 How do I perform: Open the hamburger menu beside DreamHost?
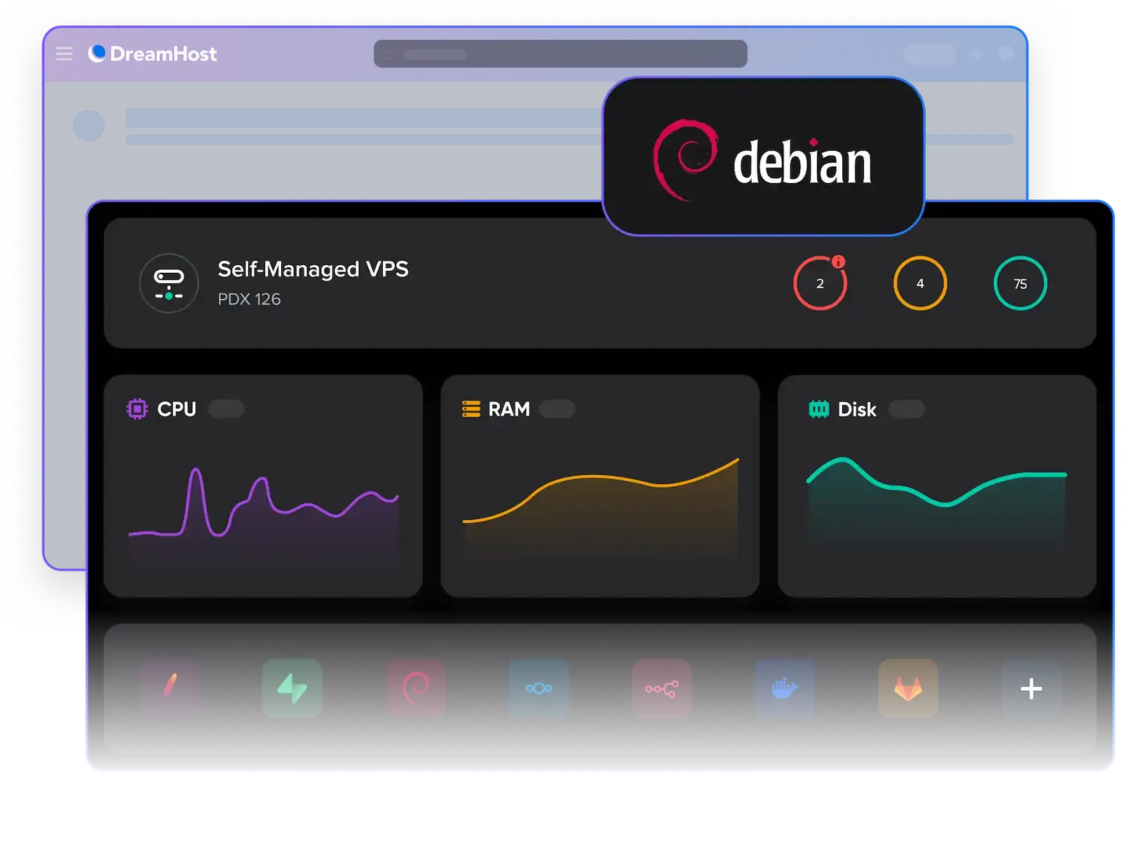coord(64,54)
